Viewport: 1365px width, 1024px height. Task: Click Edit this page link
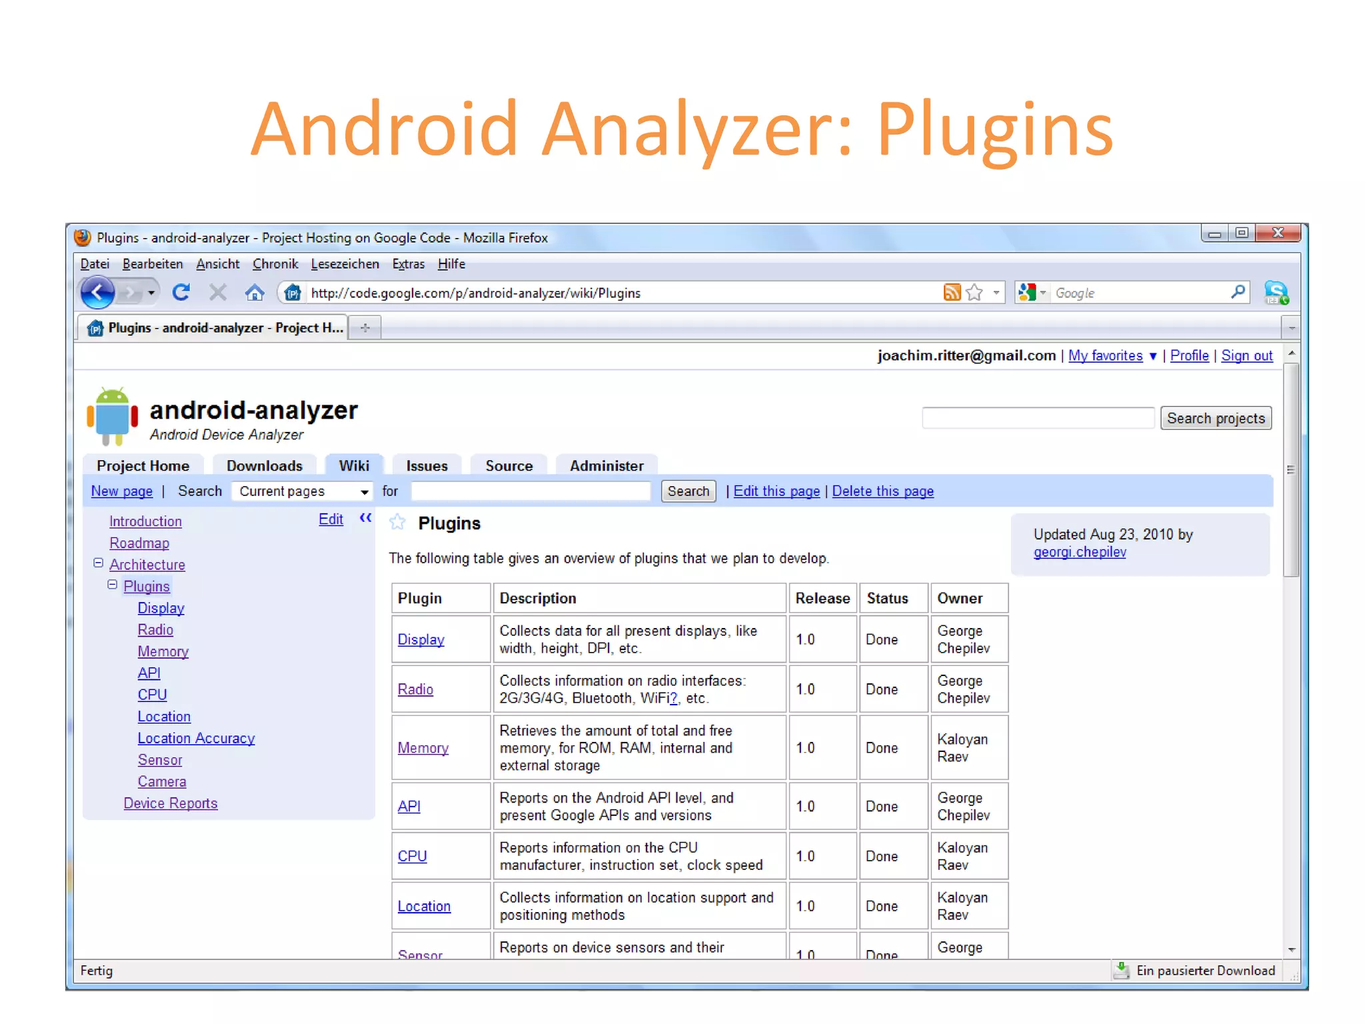coord(776,491)
